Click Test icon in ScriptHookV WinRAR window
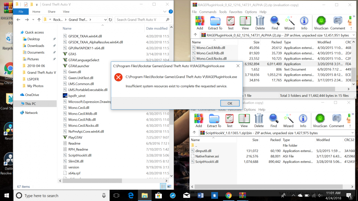The image size is (358, 201). (229, 121)
